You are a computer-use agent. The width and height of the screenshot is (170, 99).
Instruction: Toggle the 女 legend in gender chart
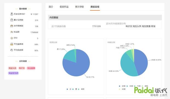click(69, 89)
